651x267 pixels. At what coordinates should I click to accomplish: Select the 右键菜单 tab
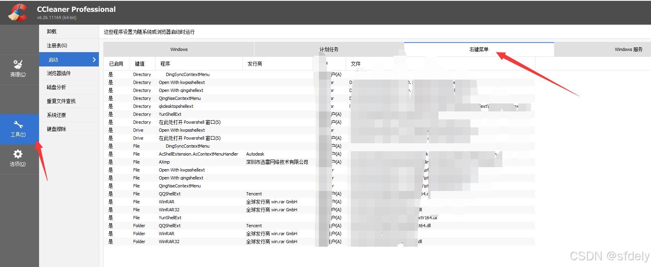pos(479,49)
